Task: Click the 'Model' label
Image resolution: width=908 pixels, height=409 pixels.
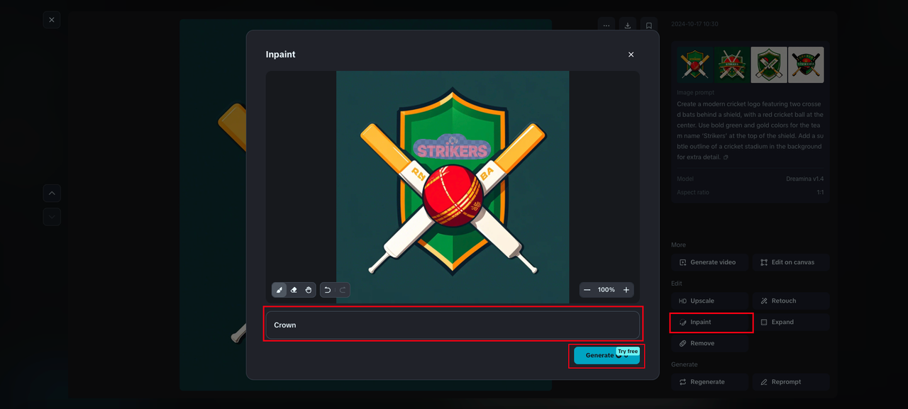Action: tap(685, 179)
